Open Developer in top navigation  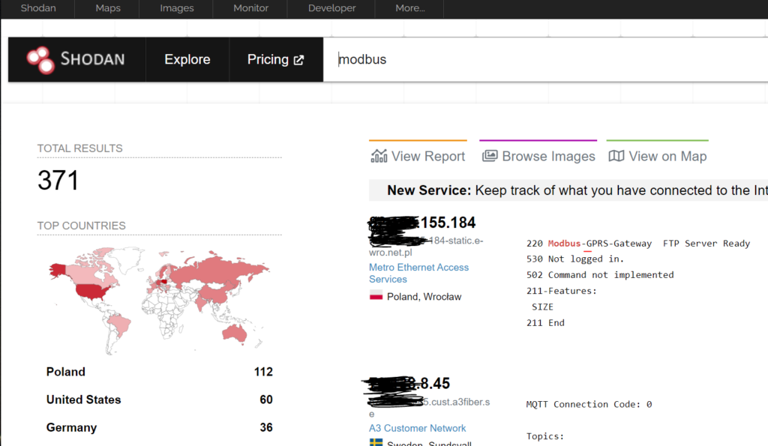[x=331, y=8]
